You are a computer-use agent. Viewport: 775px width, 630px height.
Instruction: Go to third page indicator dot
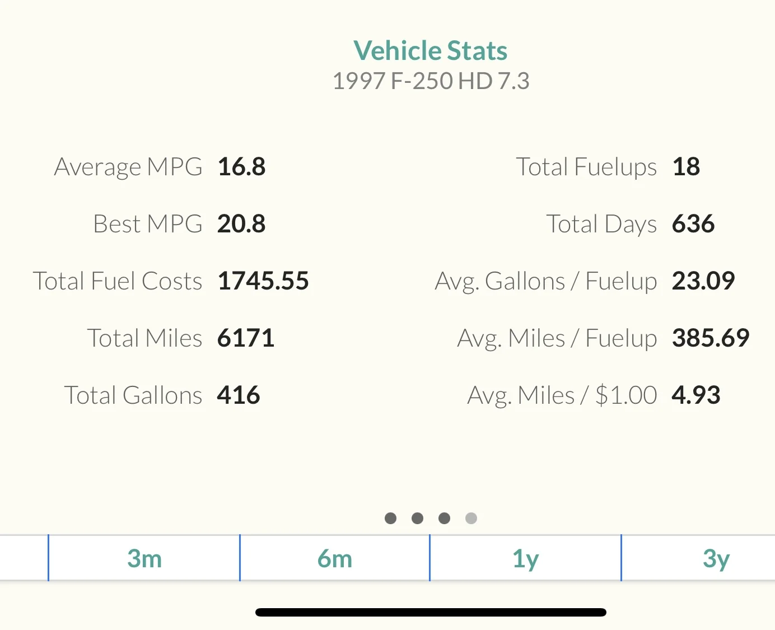click(x=444, y=518)
